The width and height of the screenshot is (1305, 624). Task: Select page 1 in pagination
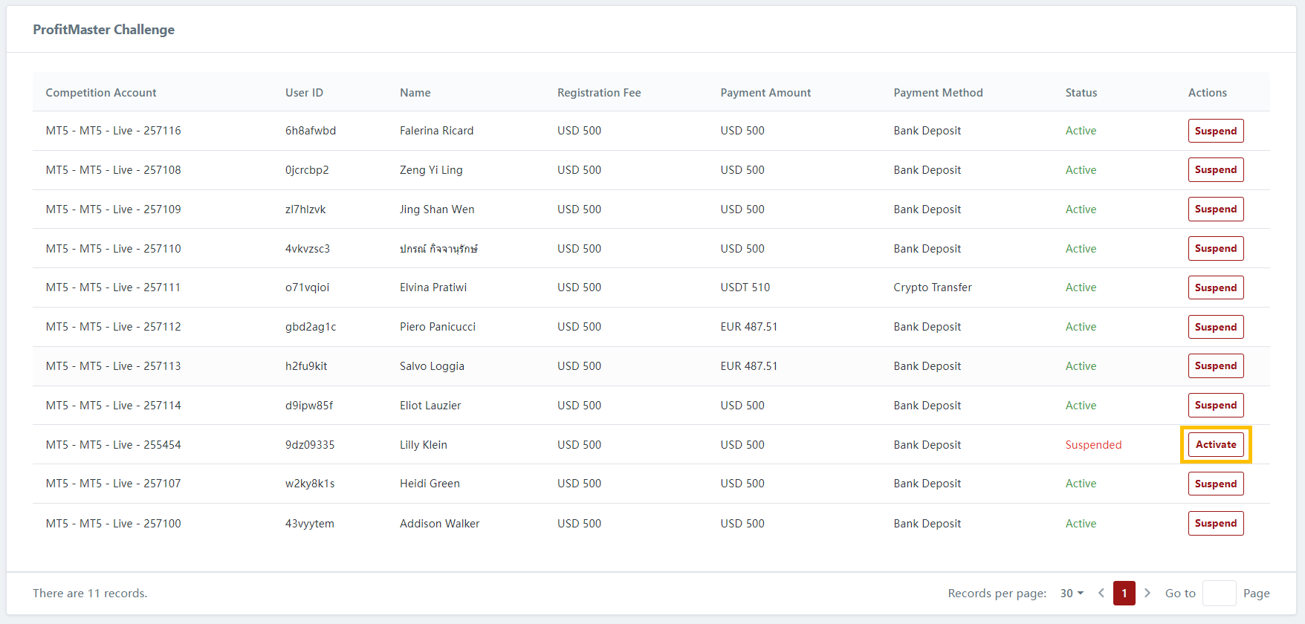(1124, 593)
